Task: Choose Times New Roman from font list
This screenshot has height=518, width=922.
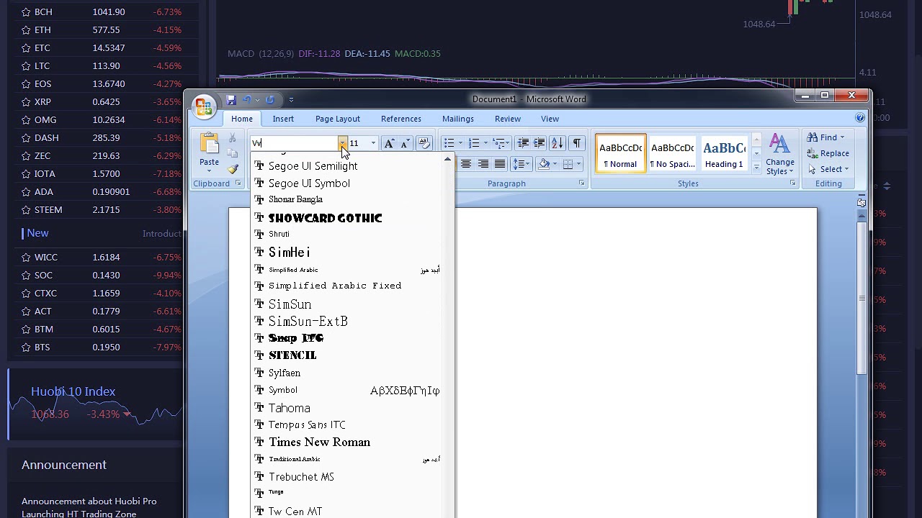Action: (347, 442)
